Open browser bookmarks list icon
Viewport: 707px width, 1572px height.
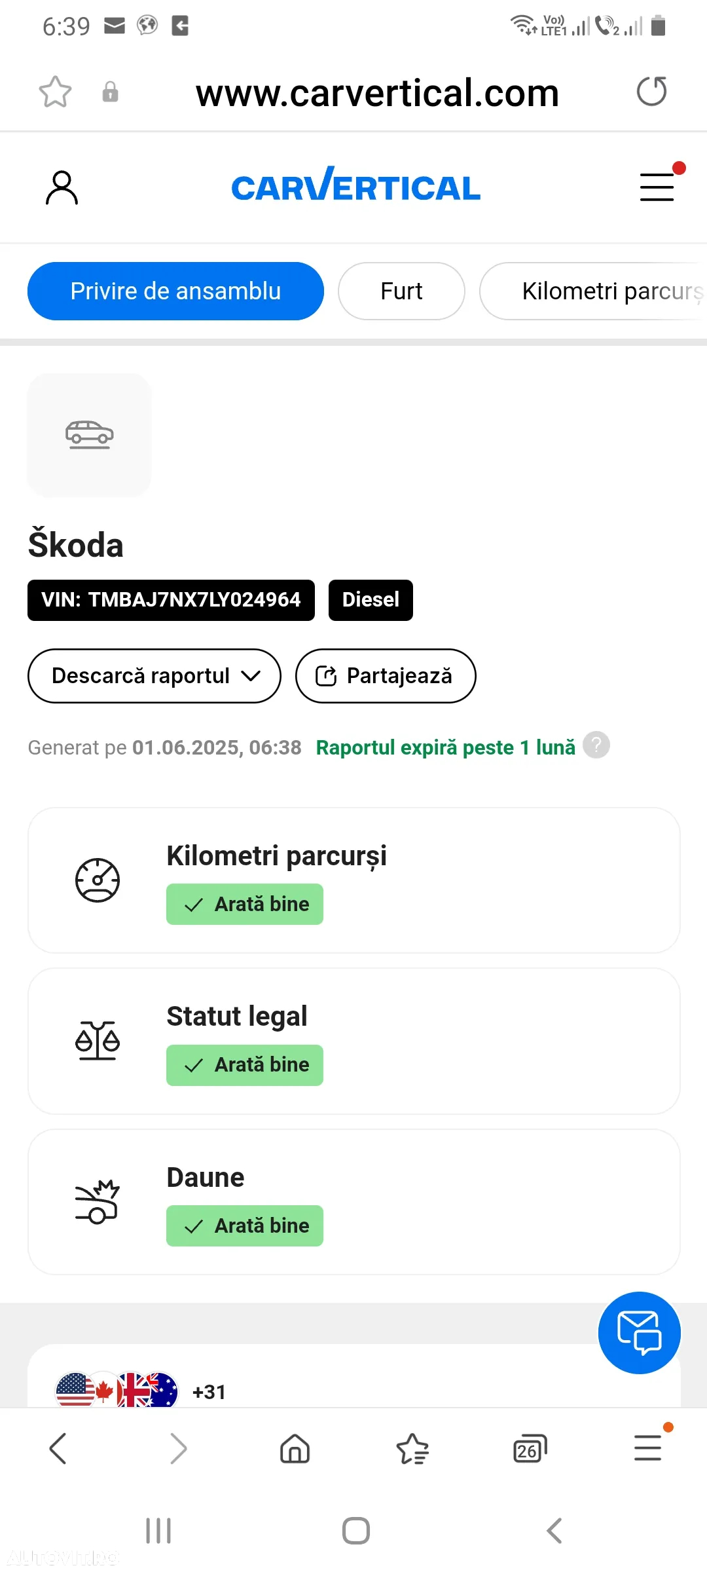(412, 1448)
